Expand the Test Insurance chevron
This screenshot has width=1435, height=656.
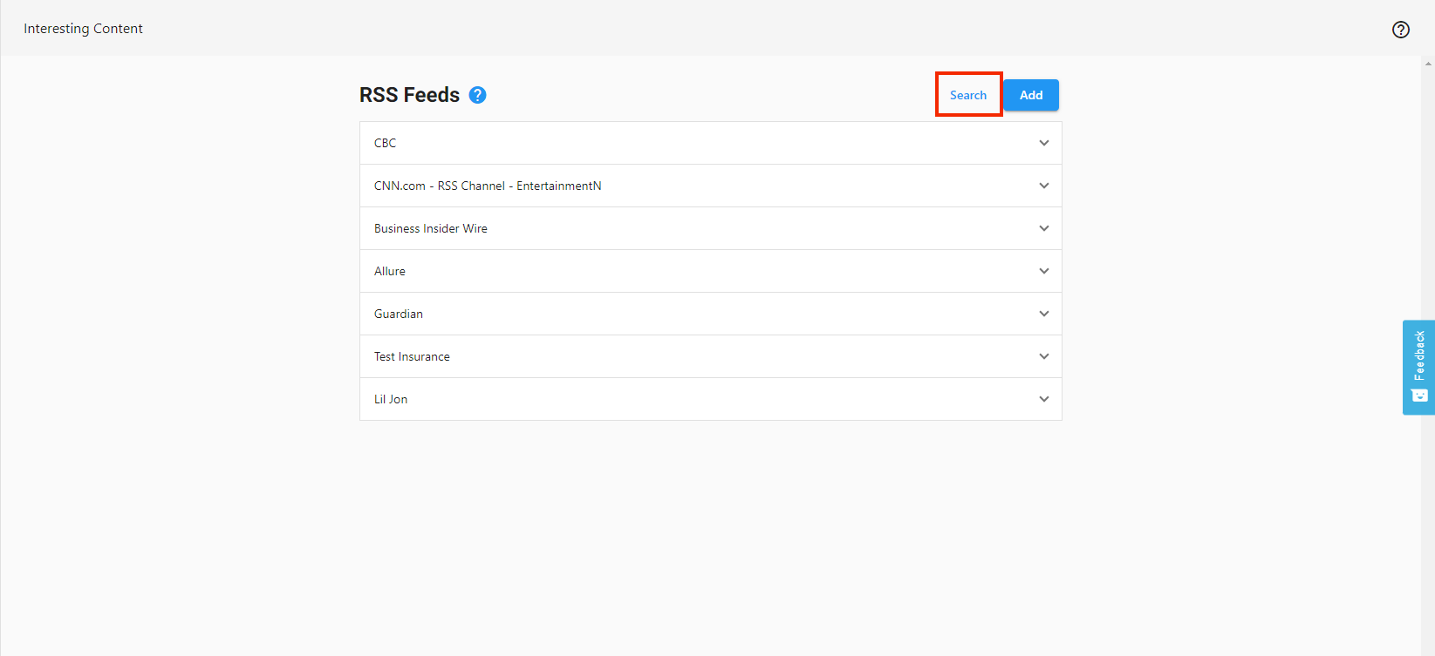tap(1043, 356)
